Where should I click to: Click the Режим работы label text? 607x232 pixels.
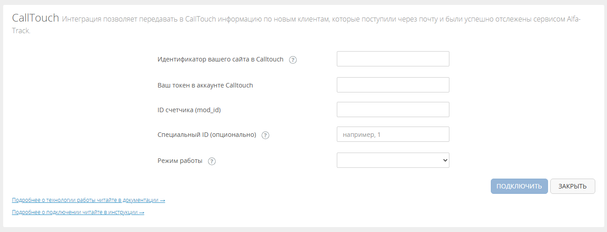180,161
